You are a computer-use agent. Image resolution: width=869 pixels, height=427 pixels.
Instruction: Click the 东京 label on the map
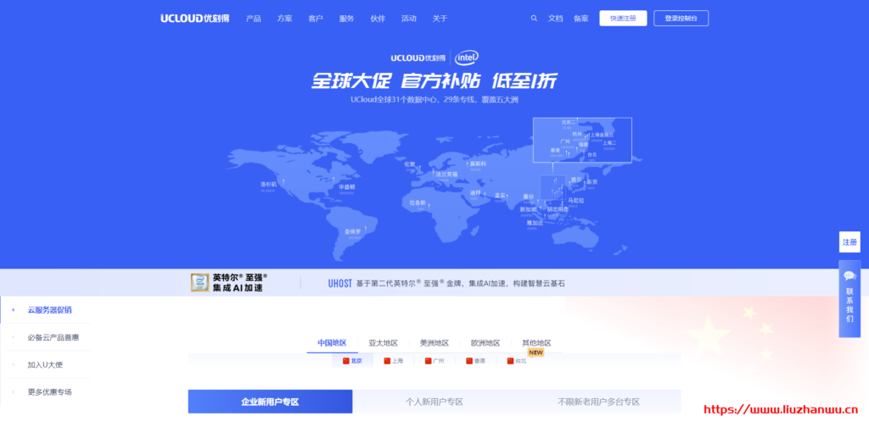point(591,182)
